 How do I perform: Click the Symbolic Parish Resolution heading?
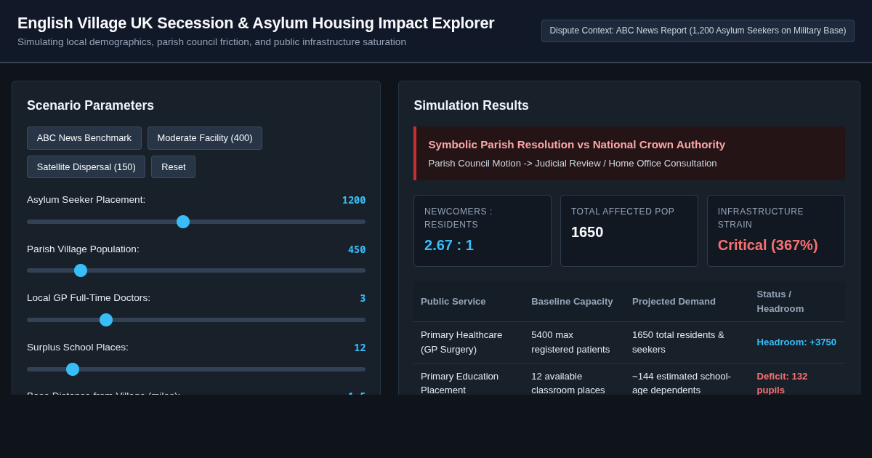(x=577, y=145)
